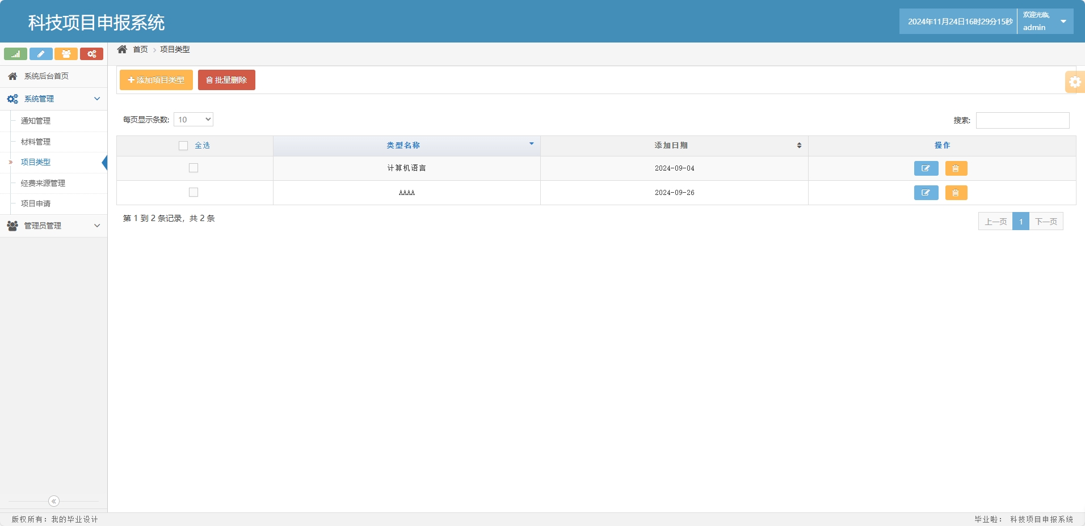This screenshot has width=1085, height=526.
Task: Click the blue pencil shortcut icon
Action: 41,54
